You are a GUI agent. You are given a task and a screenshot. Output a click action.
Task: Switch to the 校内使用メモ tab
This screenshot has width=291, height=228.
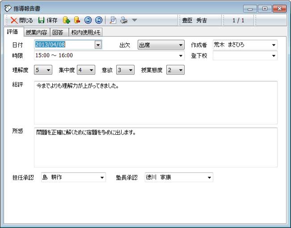click(x=86, y=32)
